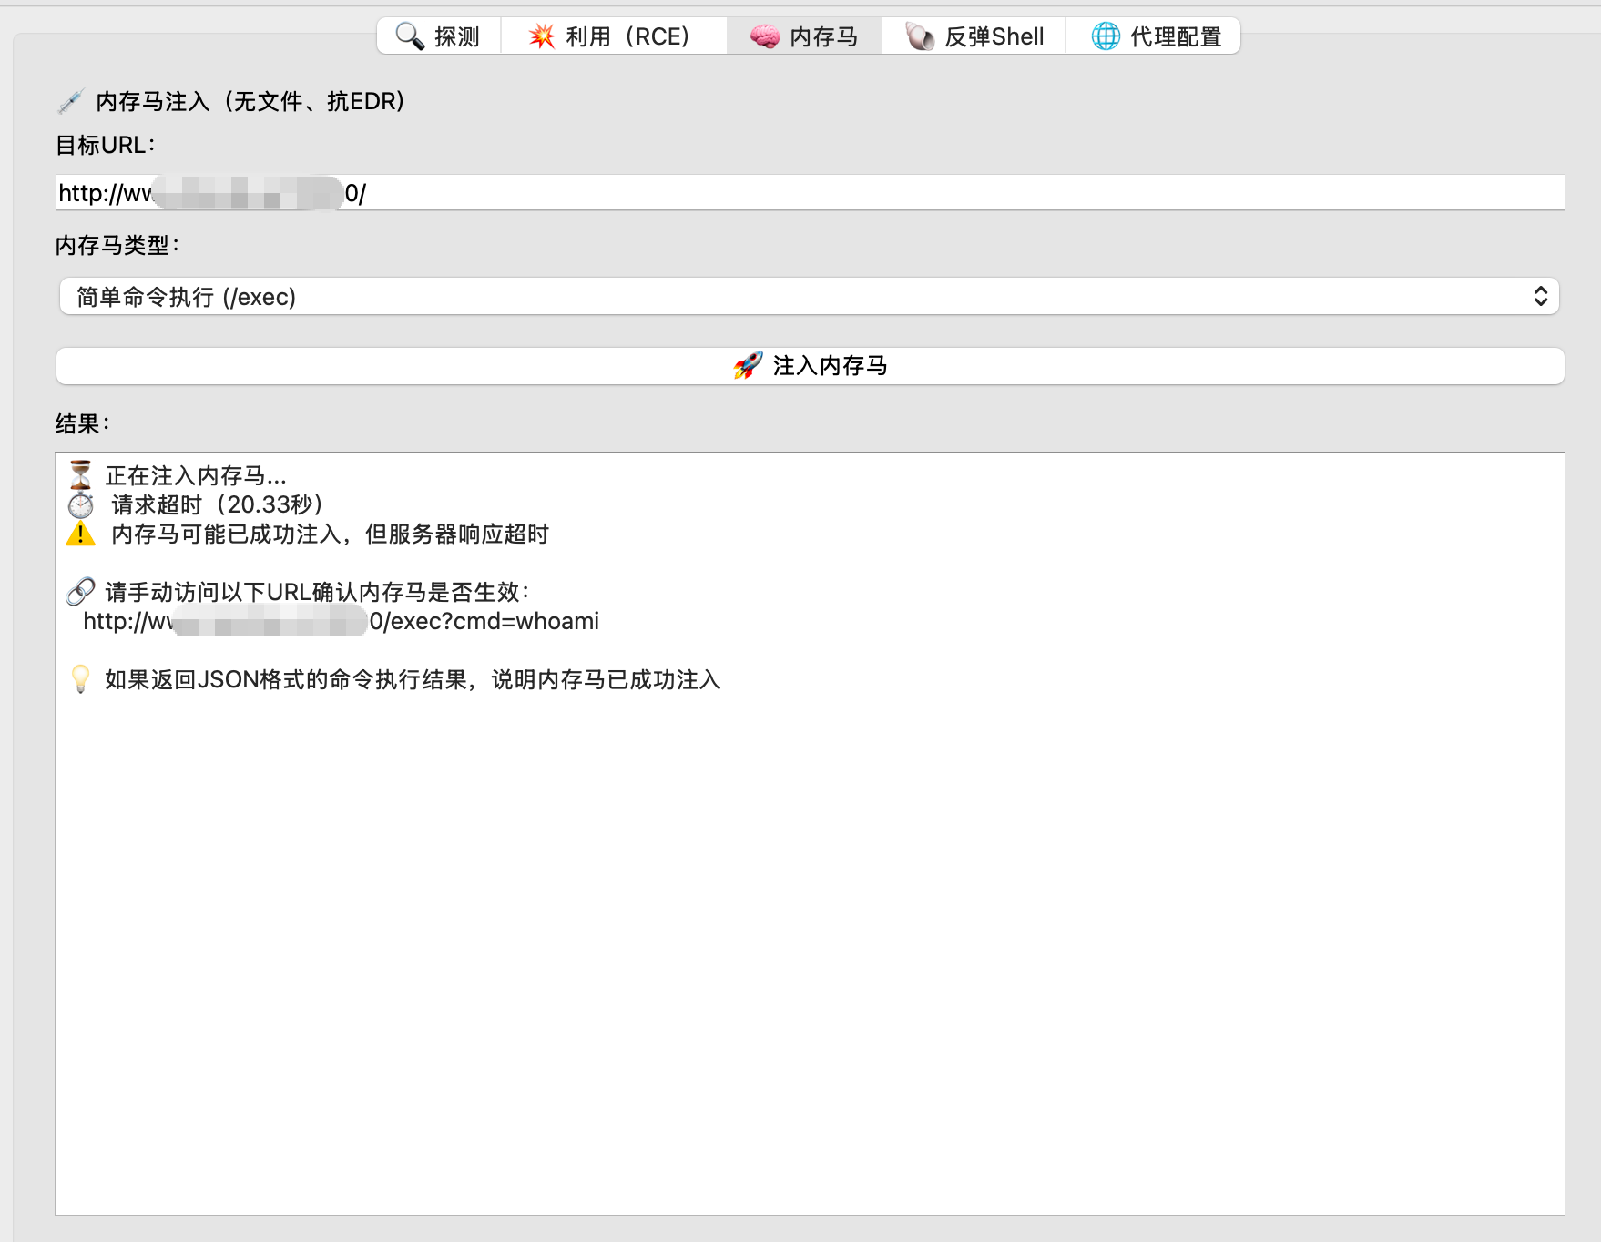The height and width of the screenshot is (1242, 1601).
Task: Click the exec?cmd=whoami verification URL
Action: click(x=342, y=620)
